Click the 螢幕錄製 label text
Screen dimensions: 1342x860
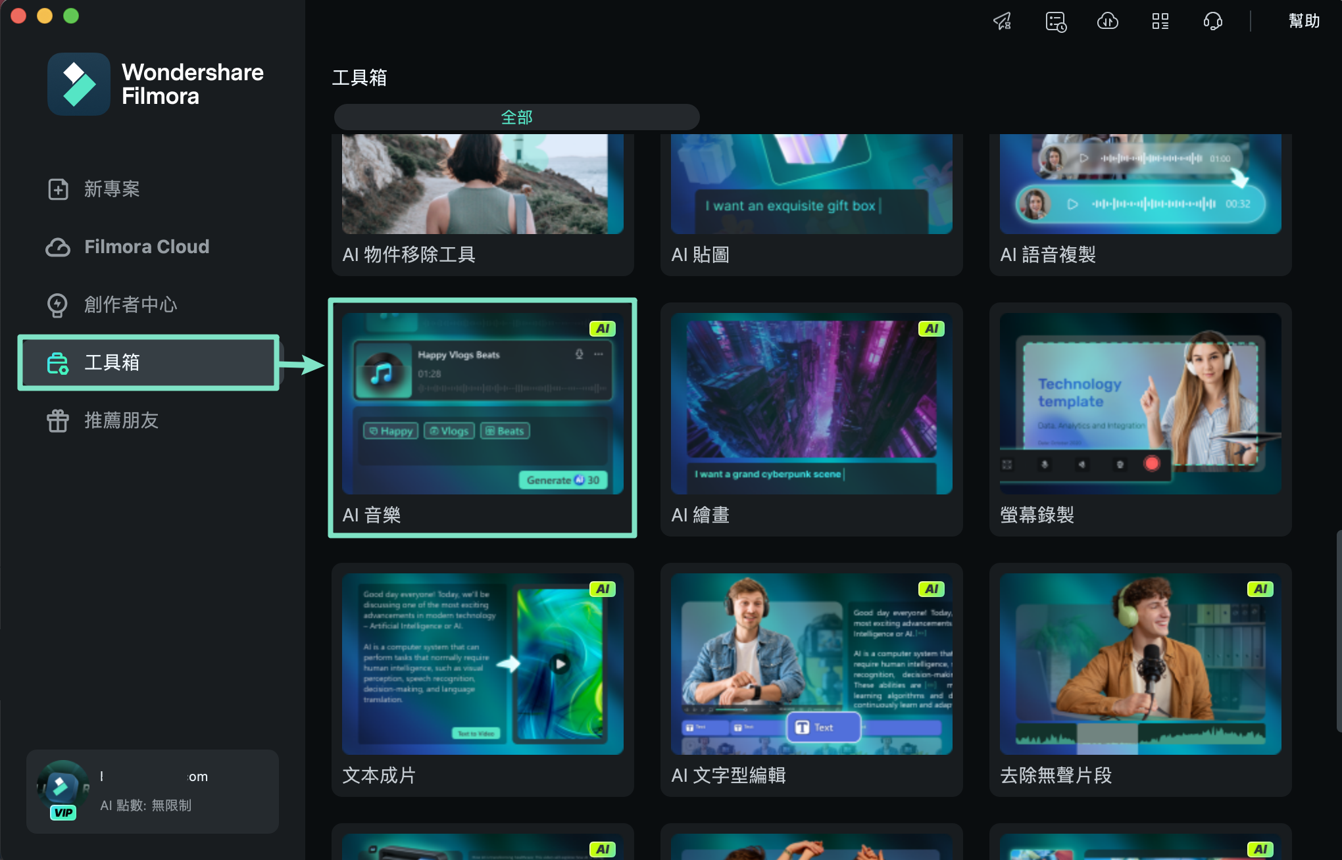[x=1037, y=515]
